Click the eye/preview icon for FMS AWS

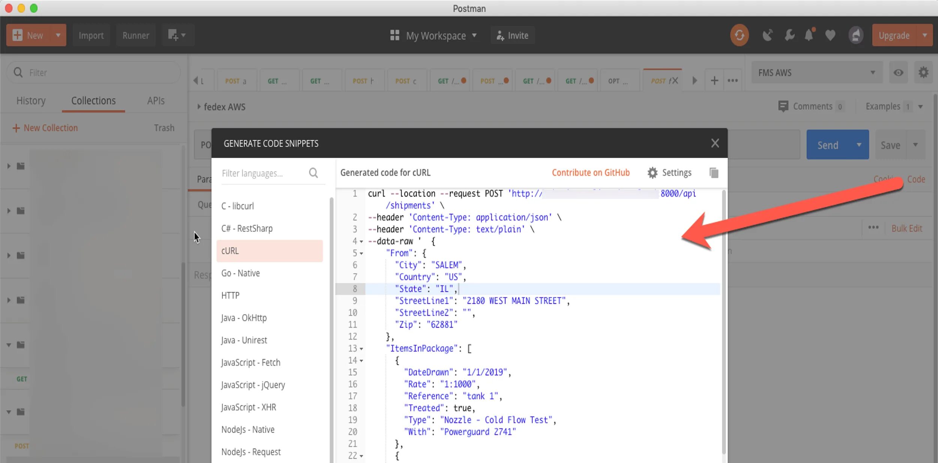point(899,72)
